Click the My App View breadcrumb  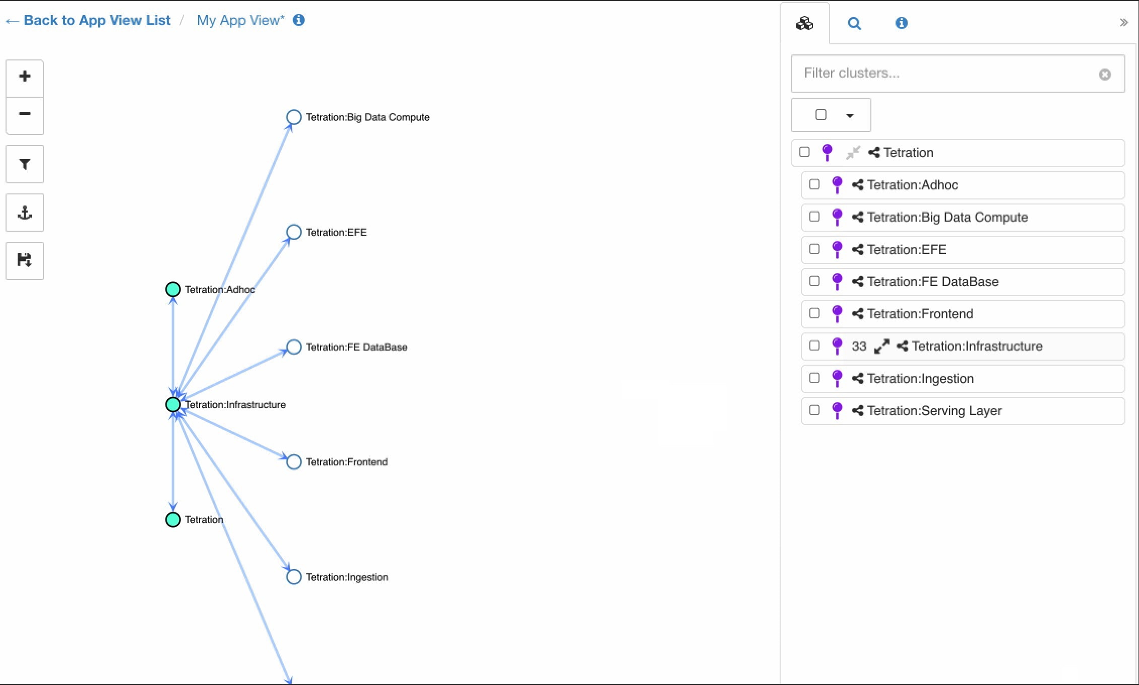[x=240, y=20]
